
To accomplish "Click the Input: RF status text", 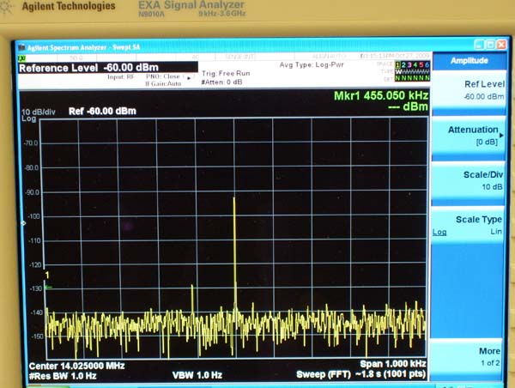I will point(121,77).
